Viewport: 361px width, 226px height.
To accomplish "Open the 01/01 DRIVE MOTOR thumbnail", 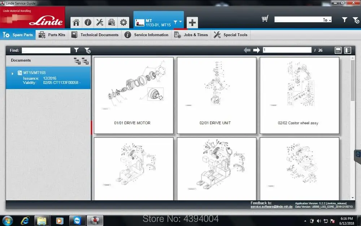I will 134,95.
